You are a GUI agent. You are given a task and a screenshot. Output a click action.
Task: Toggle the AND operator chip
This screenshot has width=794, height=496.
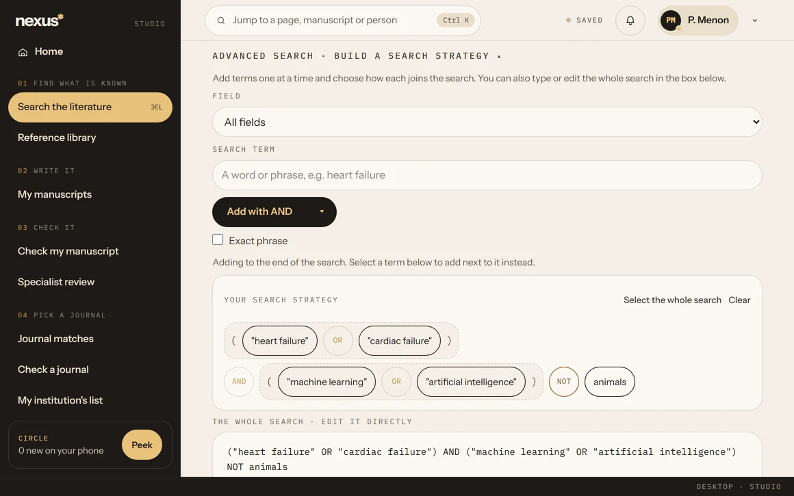point(239,382)
